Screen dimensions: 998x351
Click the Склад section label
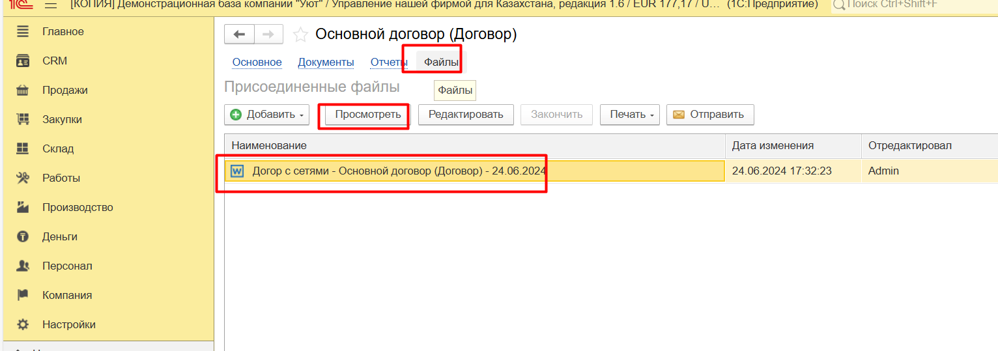click(x=58, y=149)
